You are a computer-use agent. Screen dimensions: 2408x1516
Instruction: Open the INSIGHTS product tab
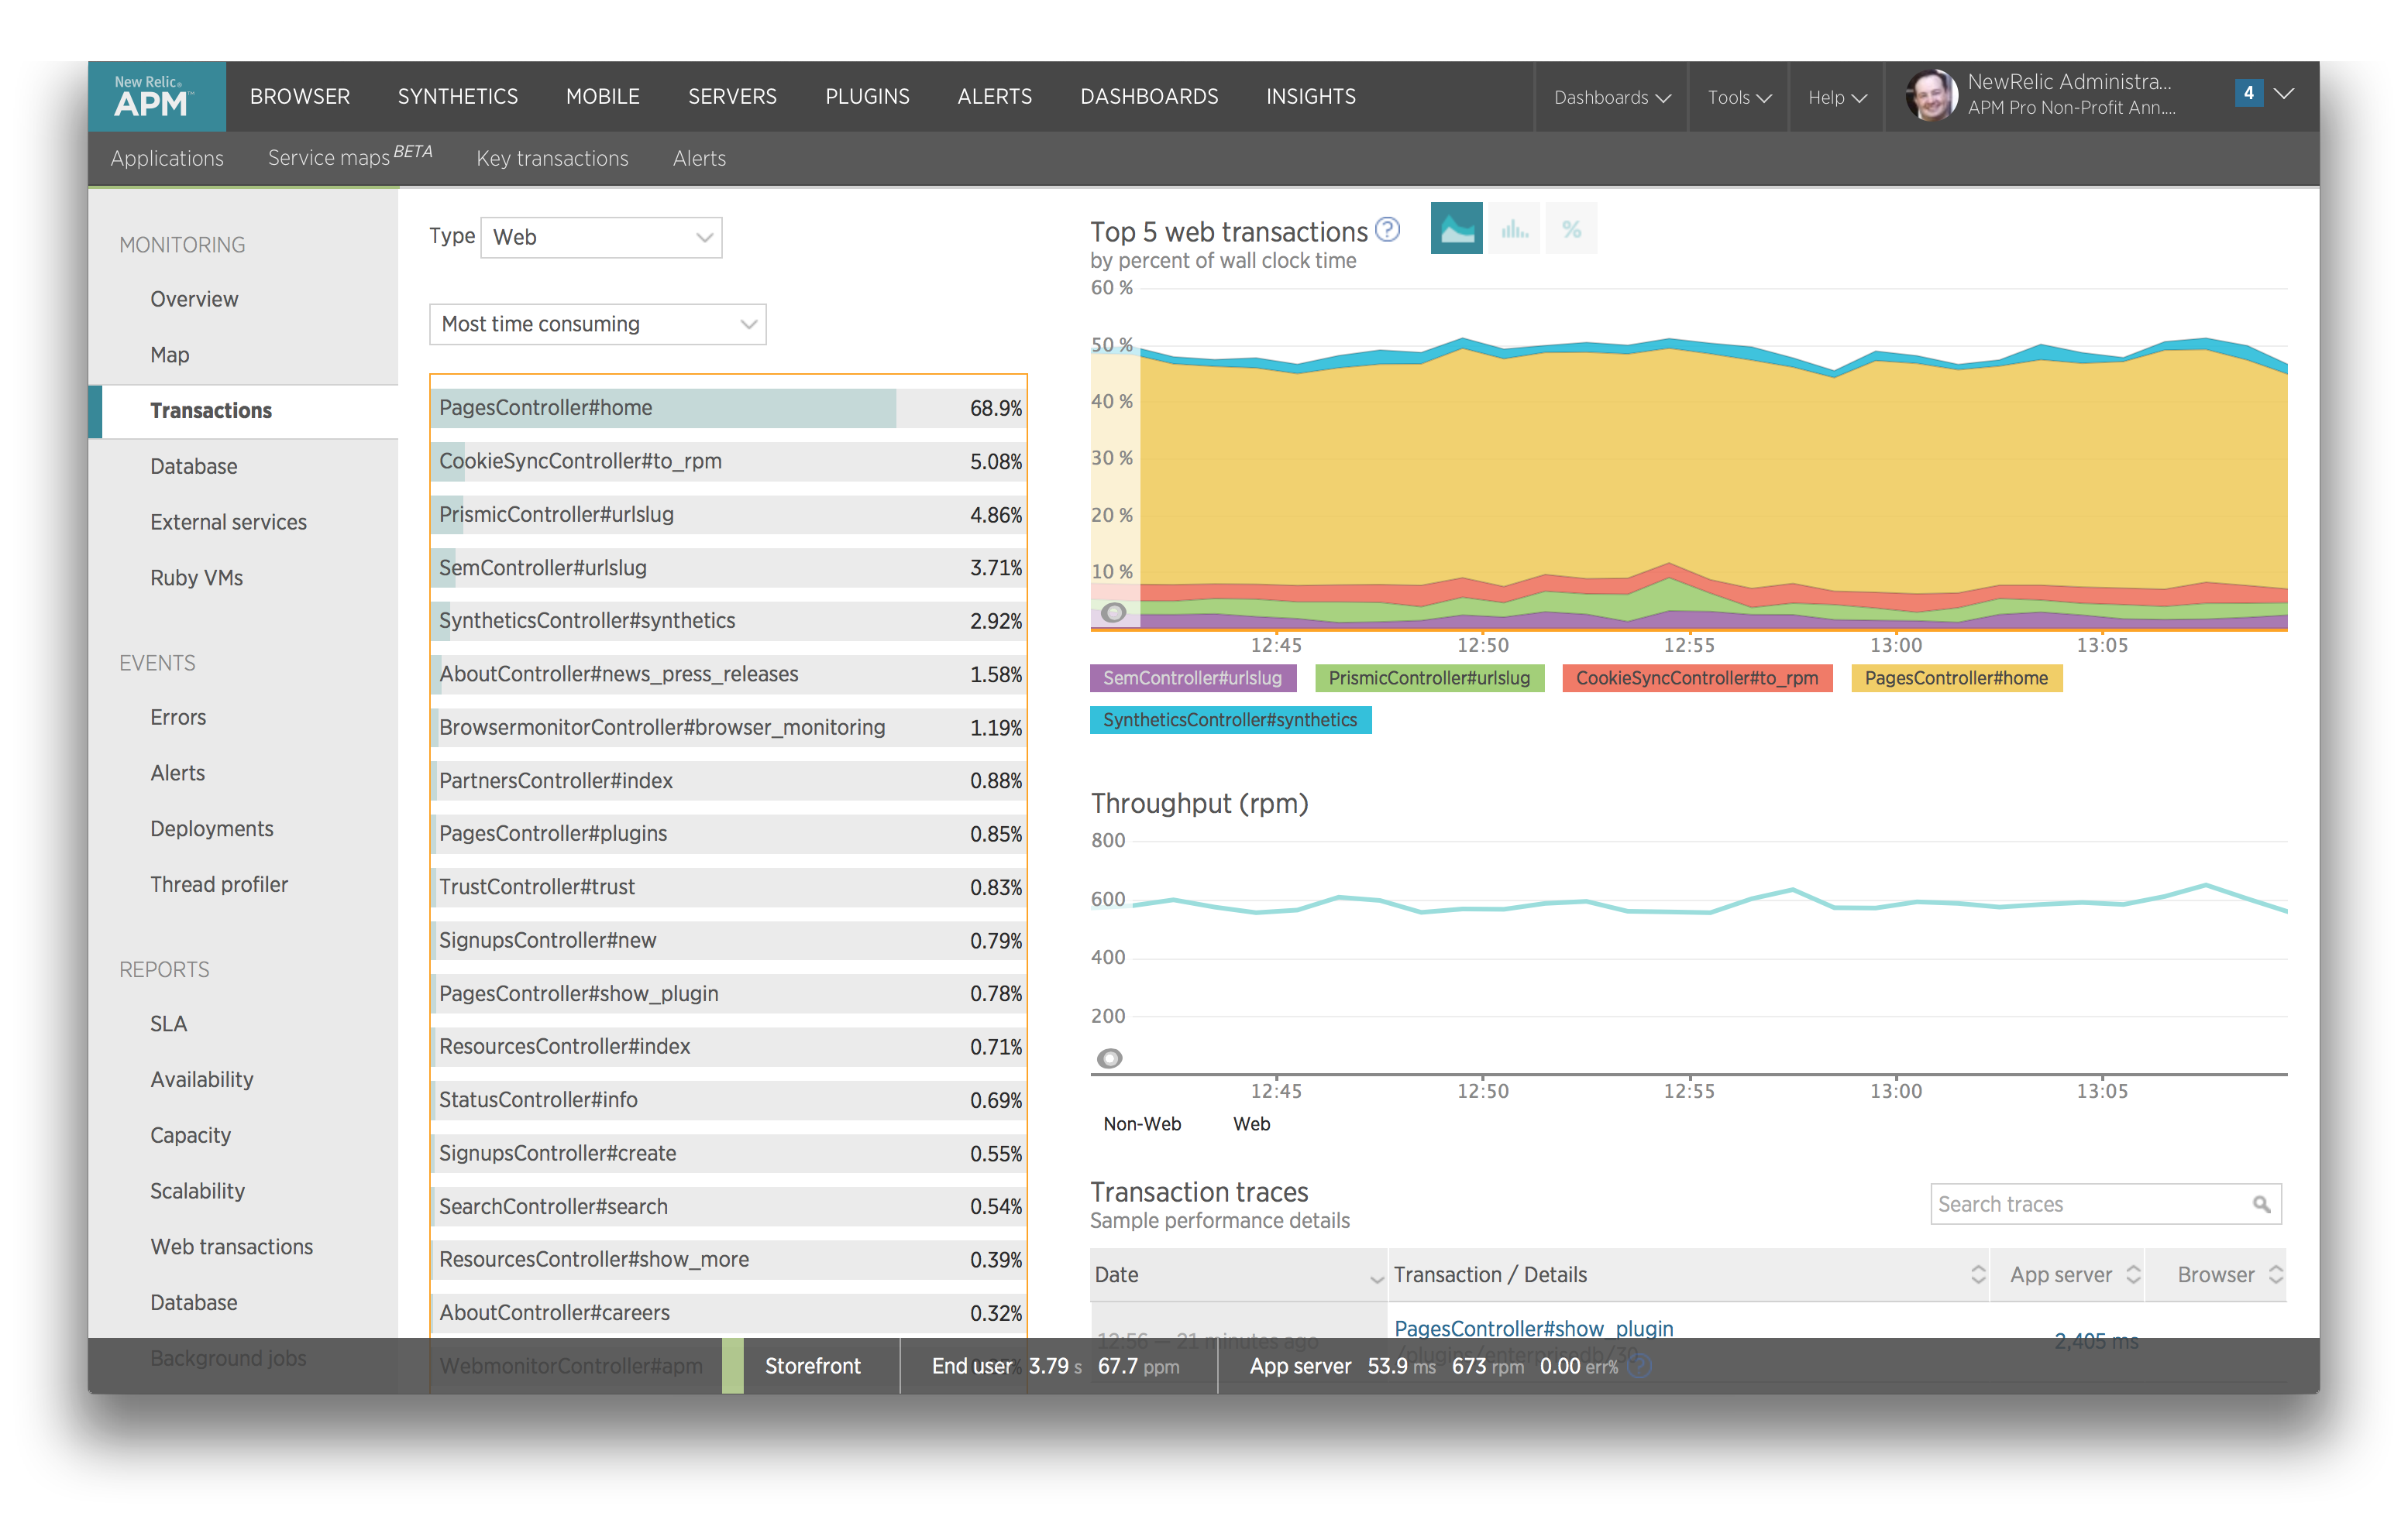point(1311,97)
